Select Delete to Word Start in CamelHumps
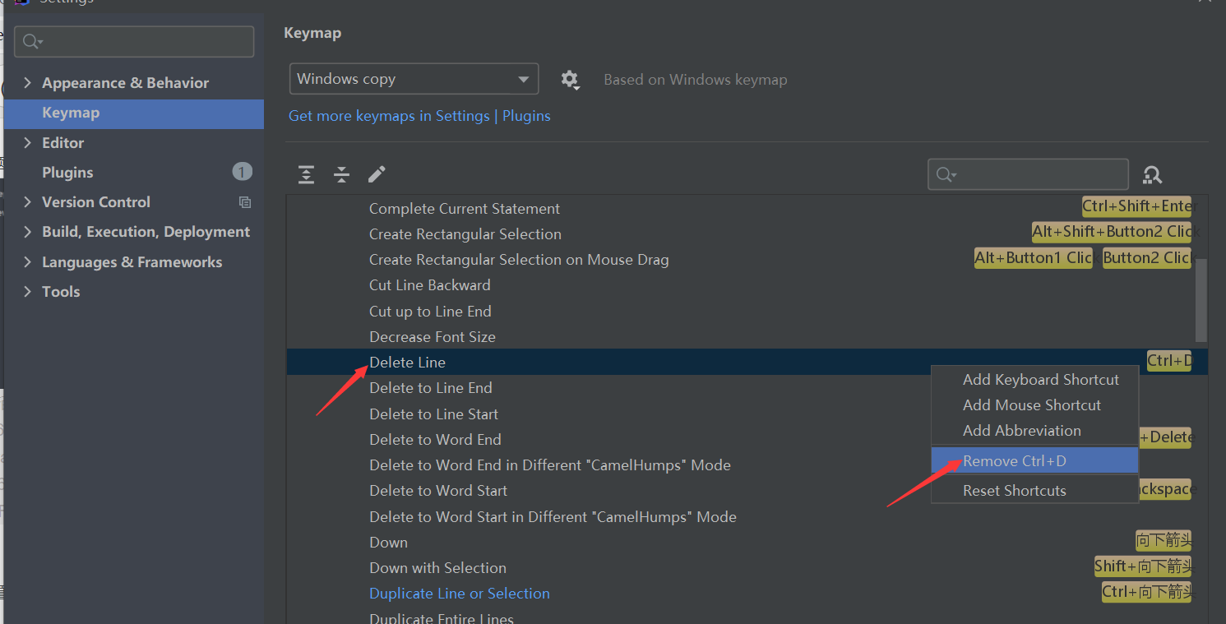This screenshot has width=1226, height=624. [x=553, y=517]
